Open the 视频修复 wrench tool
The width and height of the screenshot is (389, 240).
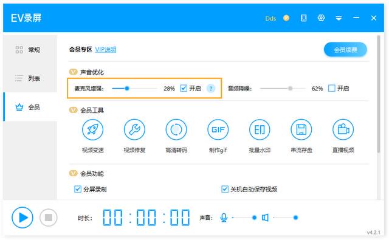[134, 129]
